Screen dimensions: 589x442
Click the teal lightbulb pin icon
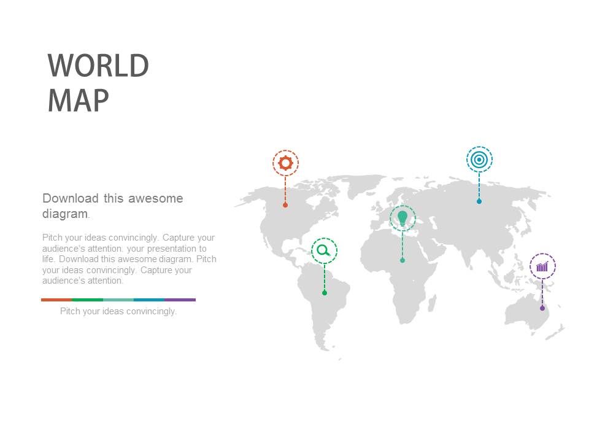click(x=402, y=218)
